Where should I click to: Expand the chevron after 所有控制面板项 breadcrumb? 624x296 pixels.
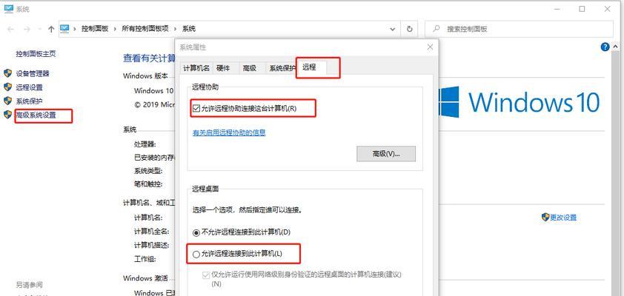tap(175, 29)
